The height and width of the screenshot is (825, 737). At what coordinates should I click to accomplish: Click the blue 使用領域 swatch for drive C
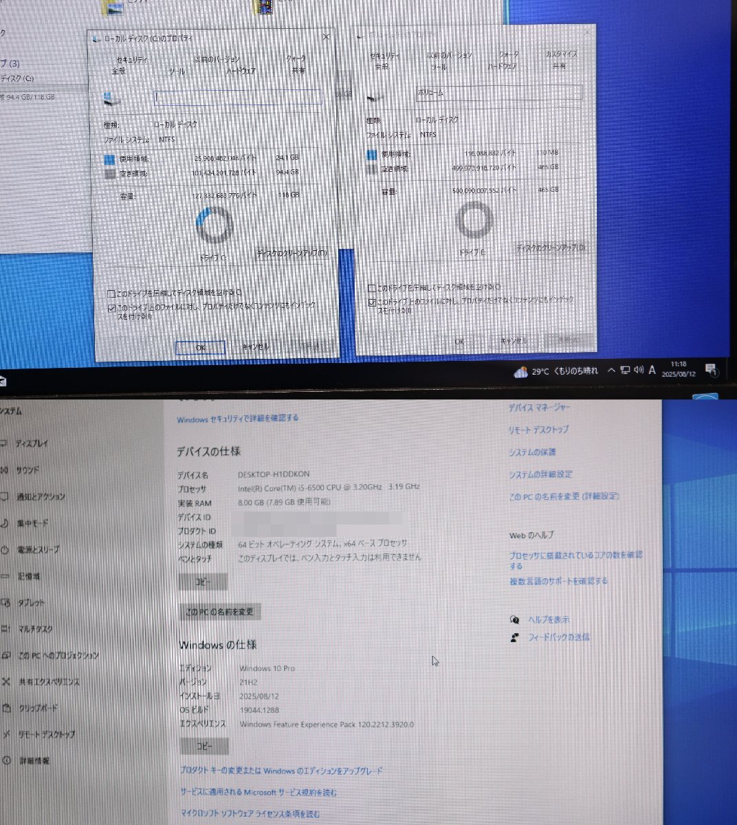[109, 159]
